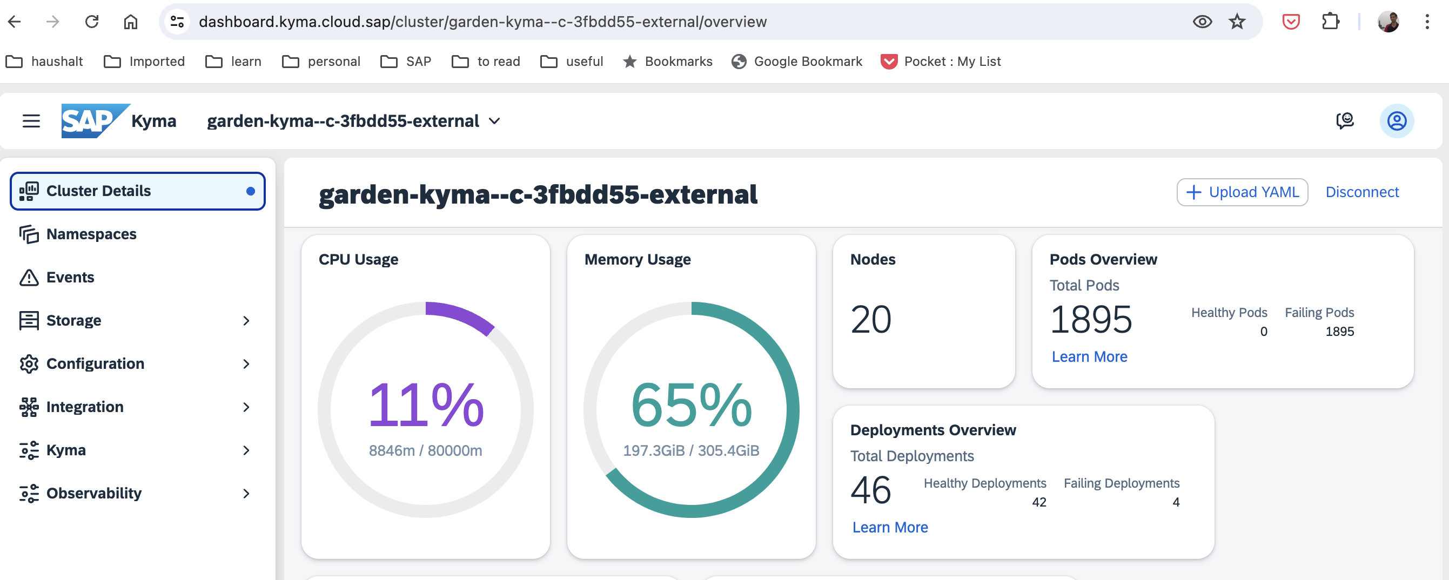The image size is (1449, 580).
Task: Click the Observability sidebar icon
Action: pos(29,494)
